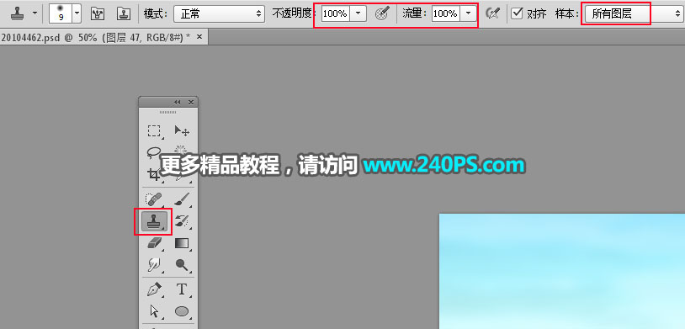The image size is (685, 329).
Task: Select the Brush tool
Action: point(182,199)
